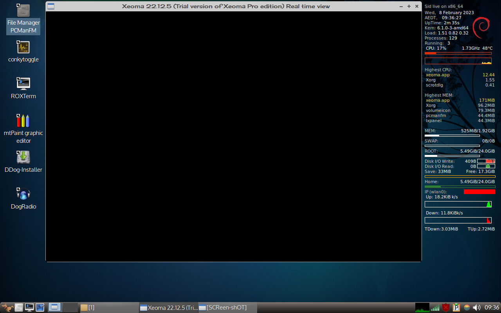Viewport: 501px width, 313px height.
Task: Minimize the Xeoma window
Action: pyautogui.click(x=401, y=6)
